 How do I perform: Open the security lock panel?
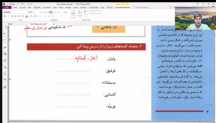click(5, 73)
